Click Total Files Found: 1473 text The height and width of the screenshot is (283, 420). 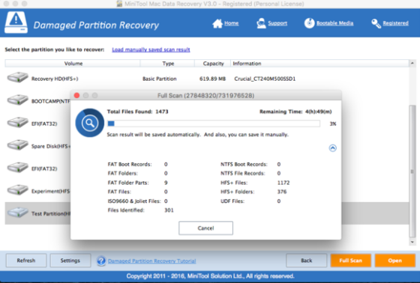pos(138,112)
